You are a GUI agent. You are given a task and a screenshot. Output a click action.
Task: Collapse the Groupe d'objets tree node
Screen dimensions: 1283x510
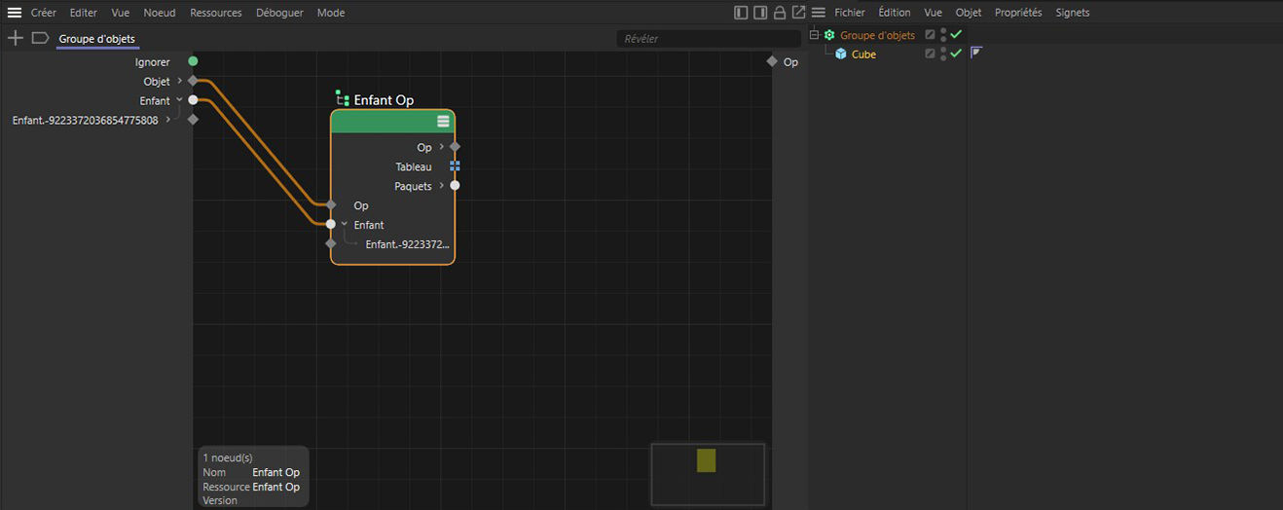[815, 35]
